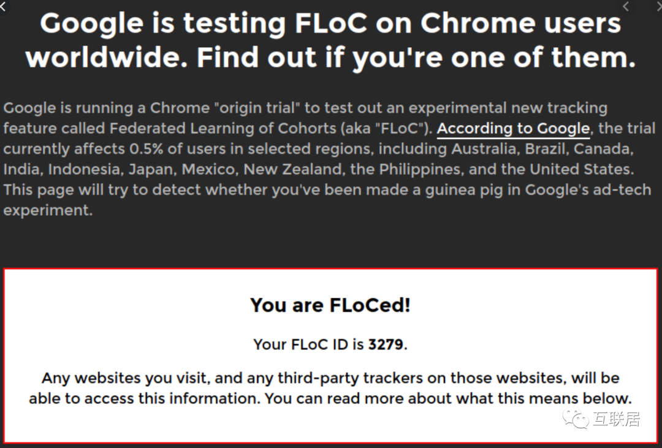The height and width of the screenshot is (448, 662).
Task: Click the WeChat logo watermark
Action: [575, 419]
